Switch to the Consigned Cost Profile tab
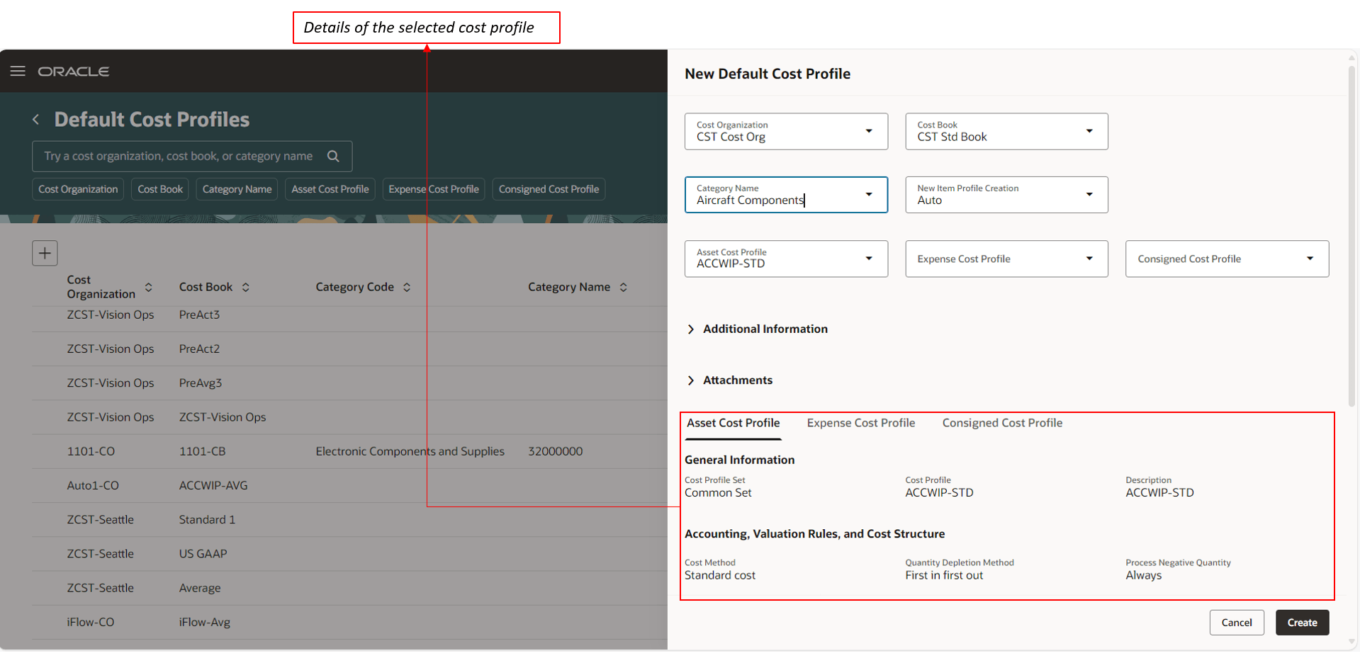 [1002, 422]
